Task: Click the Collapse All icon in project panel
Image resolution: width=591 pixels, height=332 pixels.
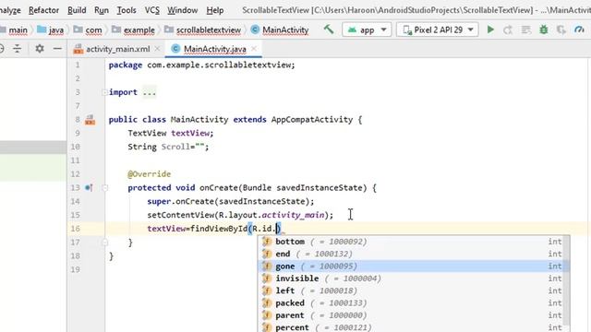Action: tap(18, 49)
